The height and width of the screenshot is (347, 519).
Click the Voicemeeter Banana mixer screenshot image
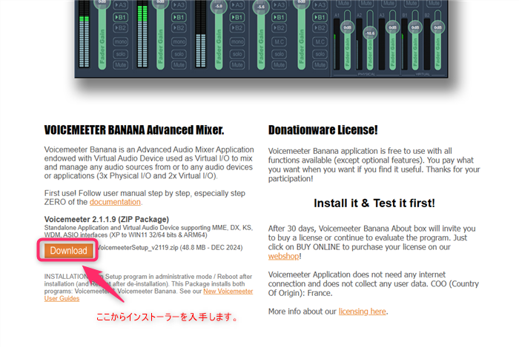click(x=262, y=38)
